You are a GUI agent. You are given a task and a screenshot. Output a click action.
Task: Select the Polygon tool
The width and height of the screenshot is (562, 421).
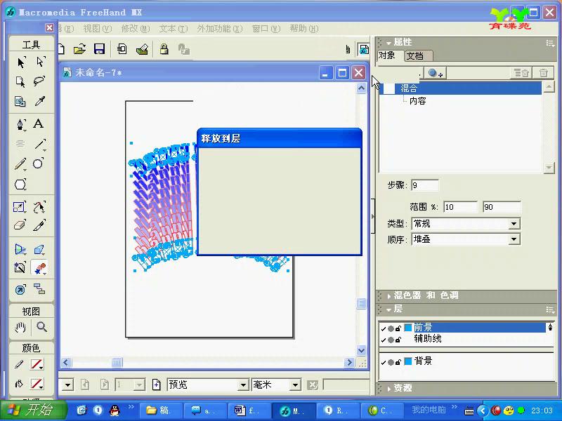pos(20,185)
